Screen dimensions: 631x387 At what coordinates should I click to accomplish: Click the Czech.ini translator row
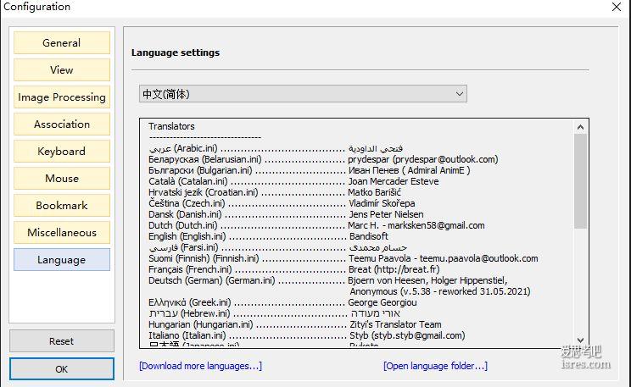click(282, 203)
